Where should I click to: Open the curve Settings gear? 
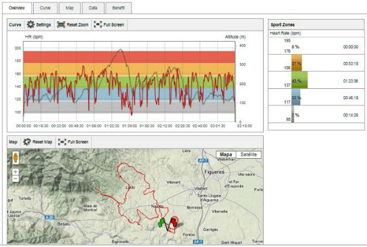pos(39,25)
